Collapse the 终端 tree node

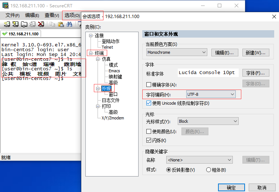pos(91,53)
